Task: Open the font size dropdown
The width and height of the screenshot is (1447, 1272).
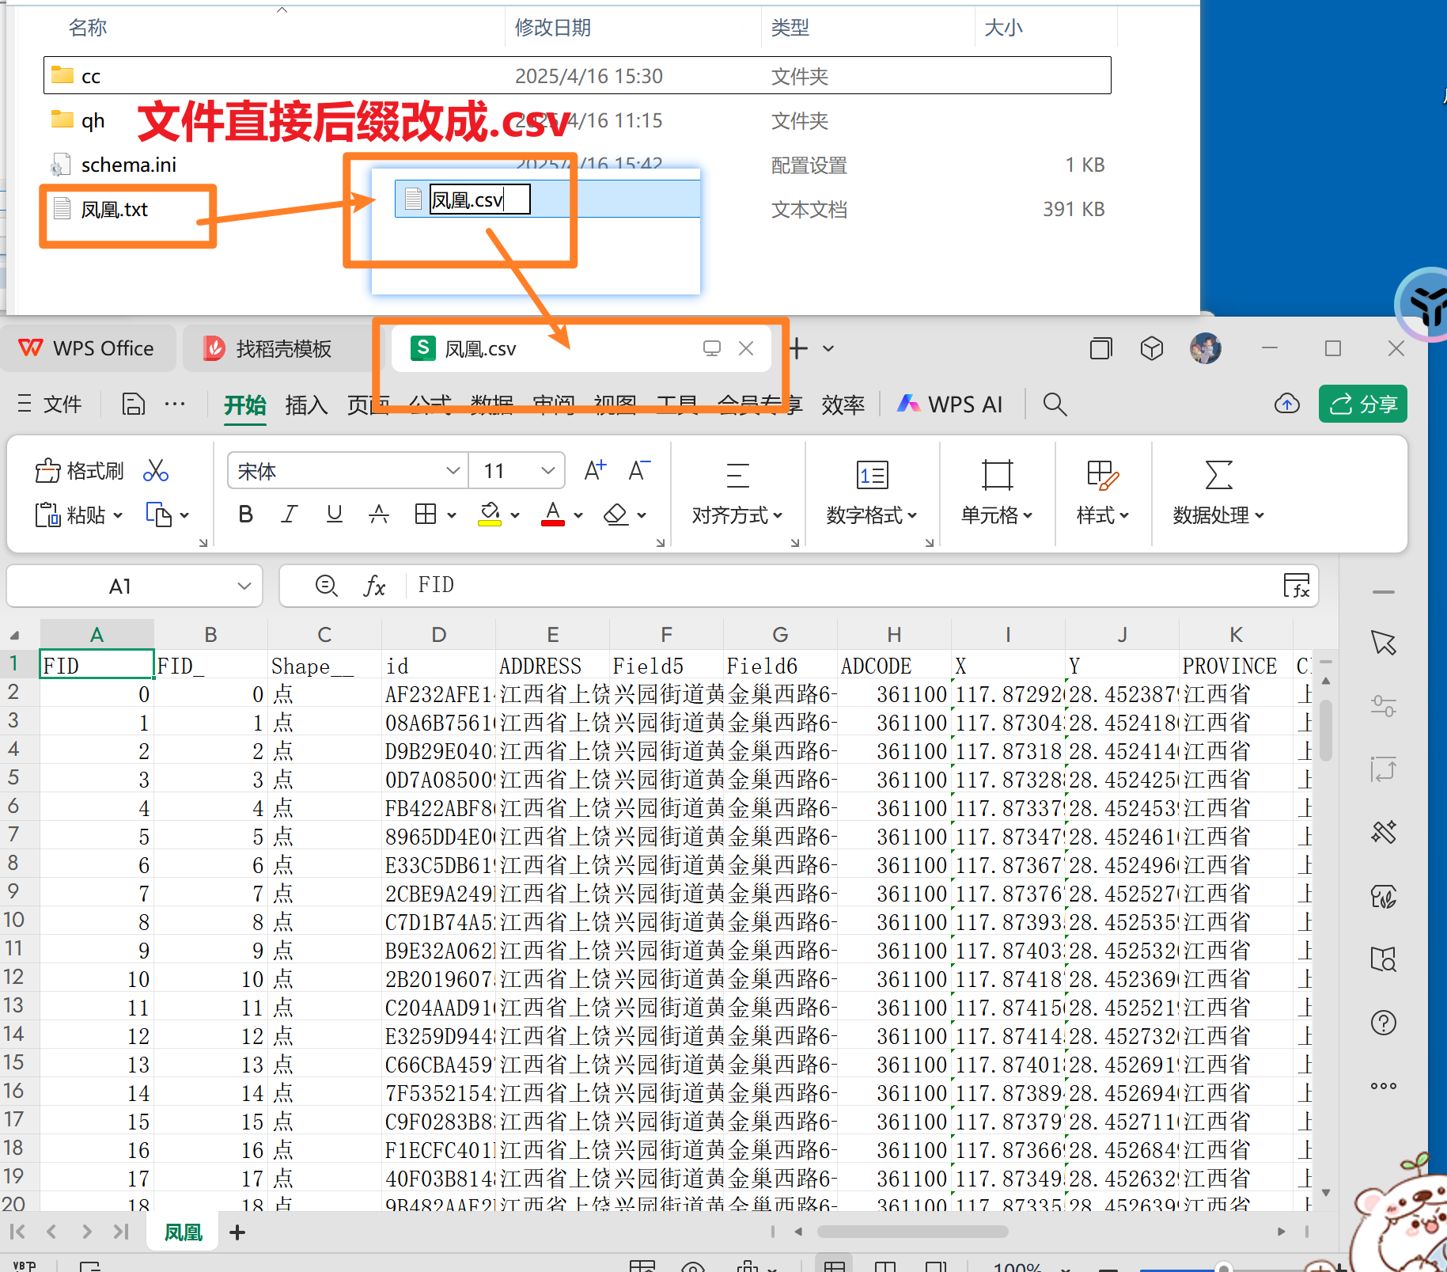Action: pos(548,470)
